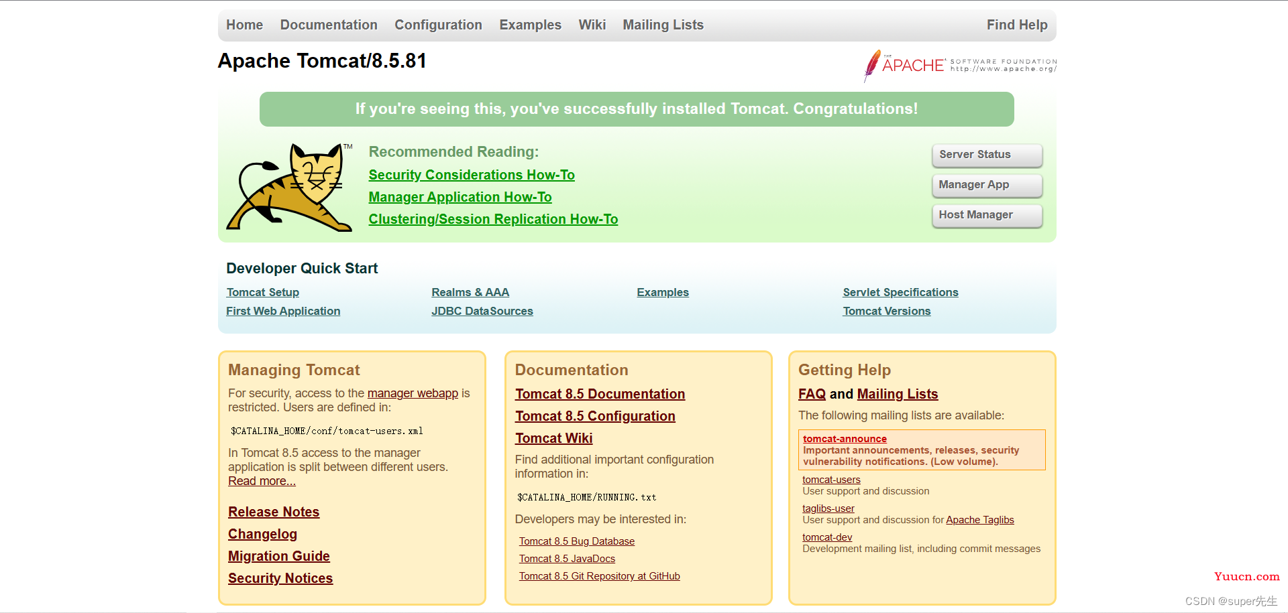Image resolution: width=1288 pixels, height=613 pixels.
Task: Click the $CATALINA_HOME/conf/tomcat-users.xml path text
Action: (327, 431)
